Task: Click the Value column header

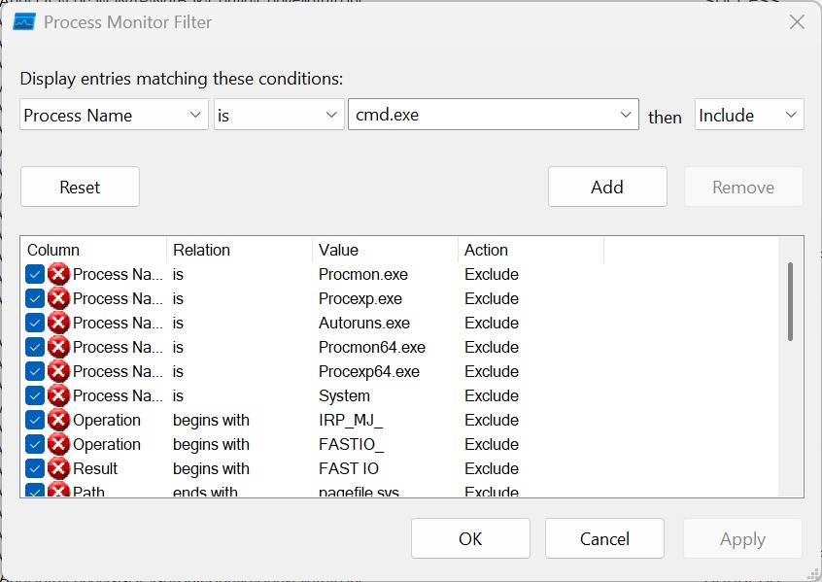Action: (386, 250)
